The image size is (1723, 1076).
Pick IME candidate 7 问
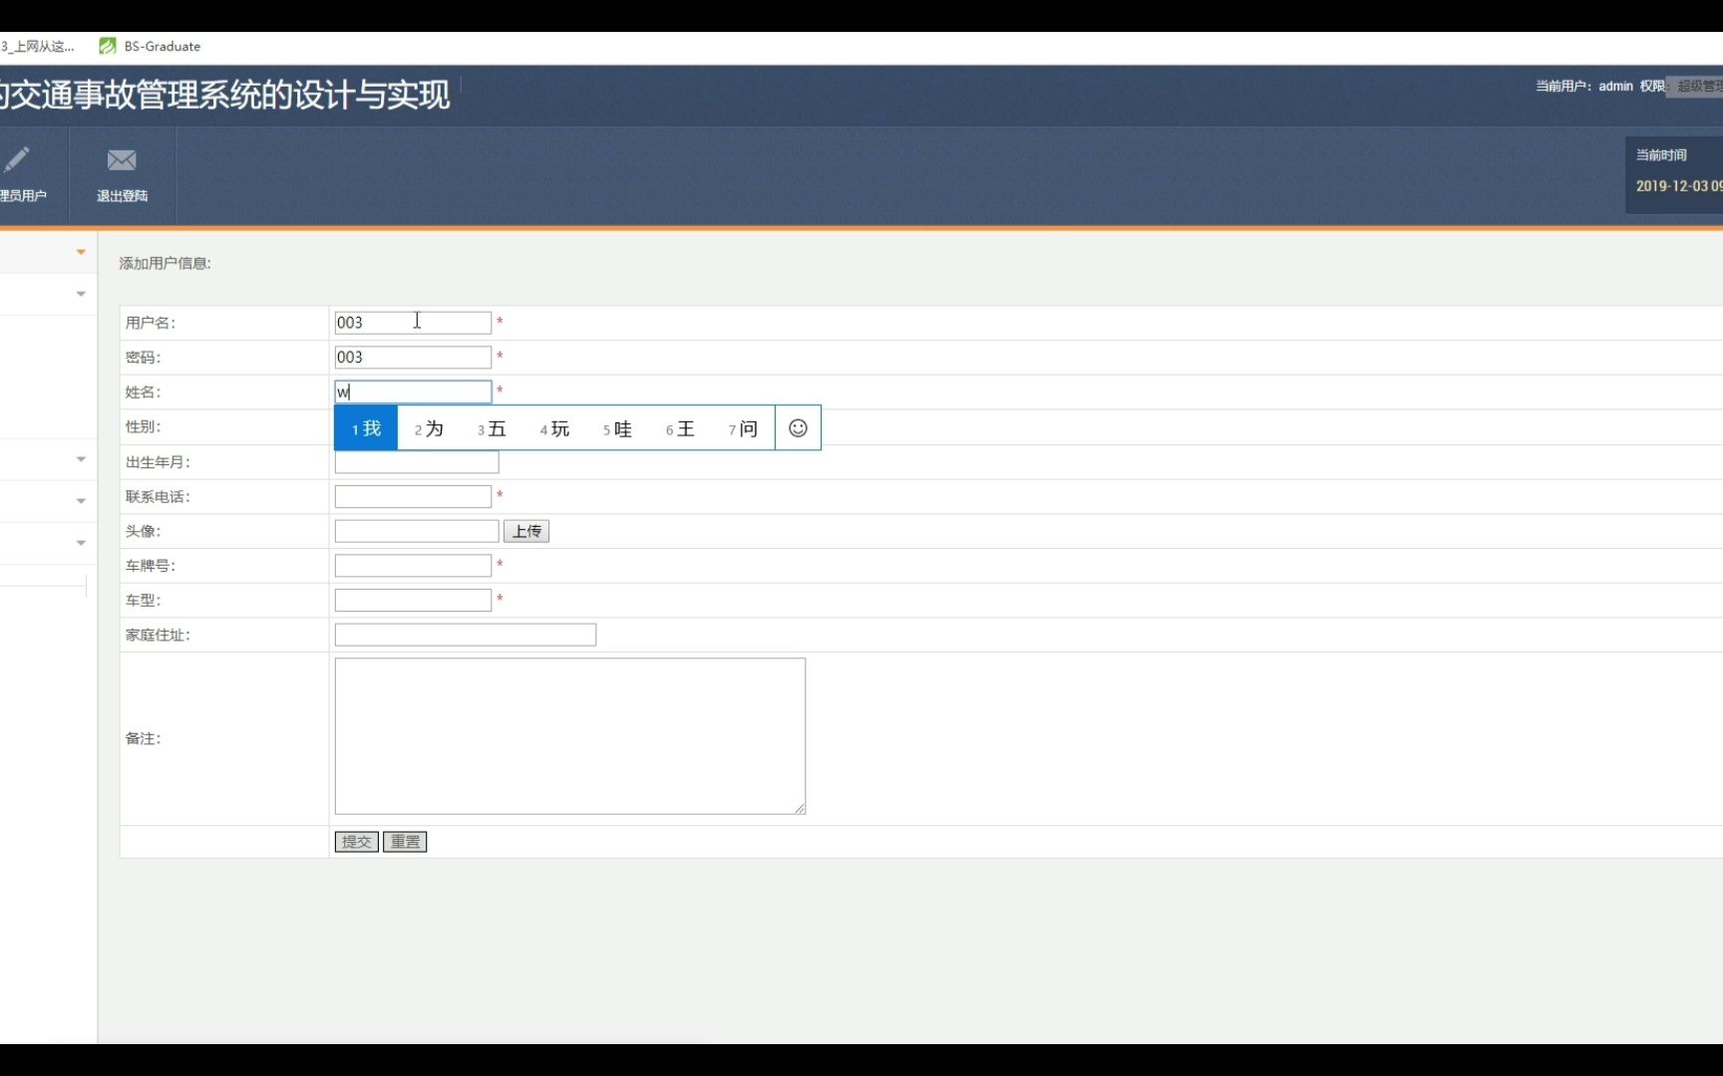point(743,428)
